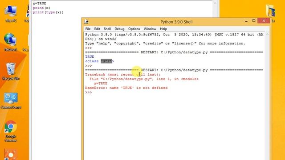Click the highlighted 'str' text in shell
This screenshot has width=285, height=160.
point(106,61)
